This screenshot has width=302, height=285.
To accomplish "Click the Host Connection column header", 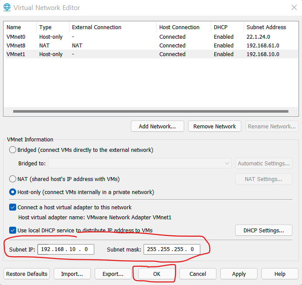I will click(x=184, y=27).
